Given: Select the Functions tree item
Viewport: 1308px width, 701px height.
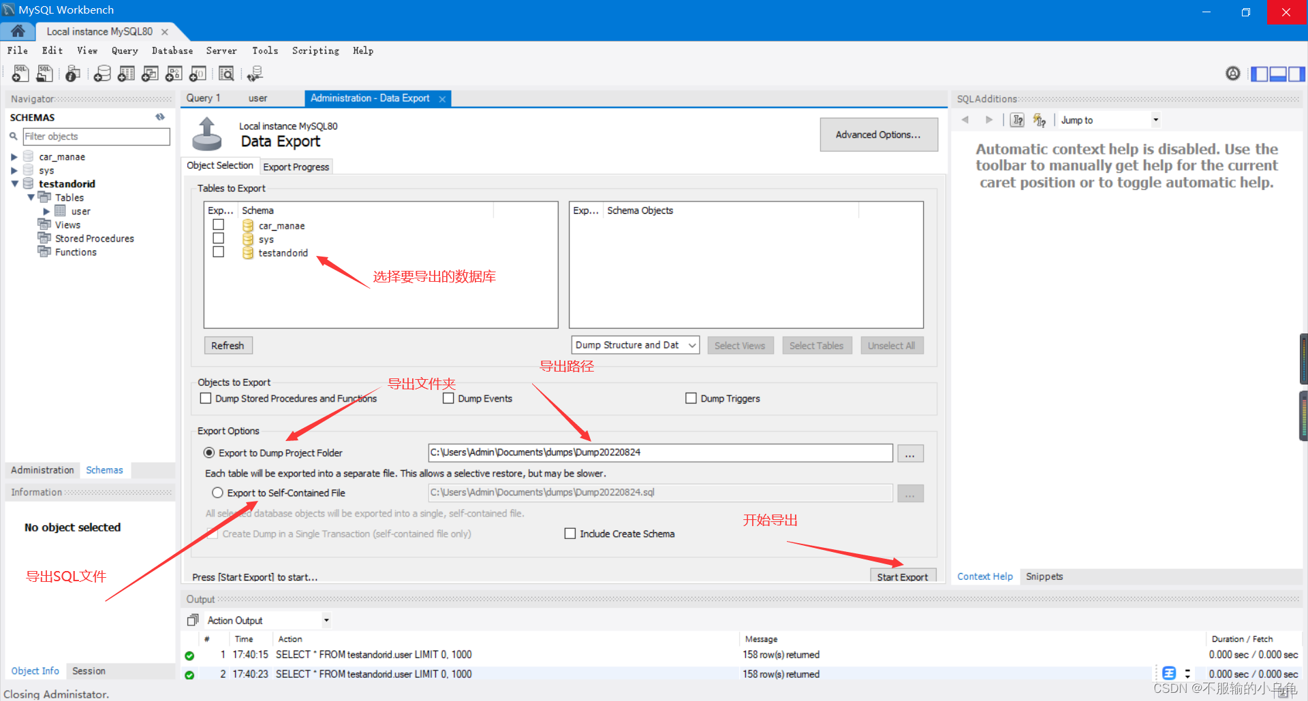Looking at the screenshot, I should (x=76, y=252).
